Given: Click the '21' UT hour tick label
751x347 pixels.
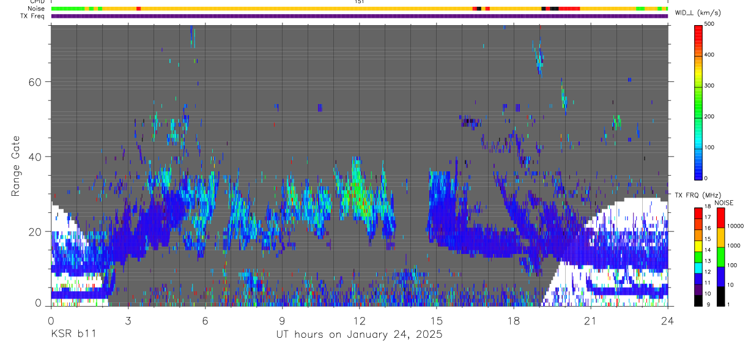Looking at the screenshot, I should tap(590, 320).
